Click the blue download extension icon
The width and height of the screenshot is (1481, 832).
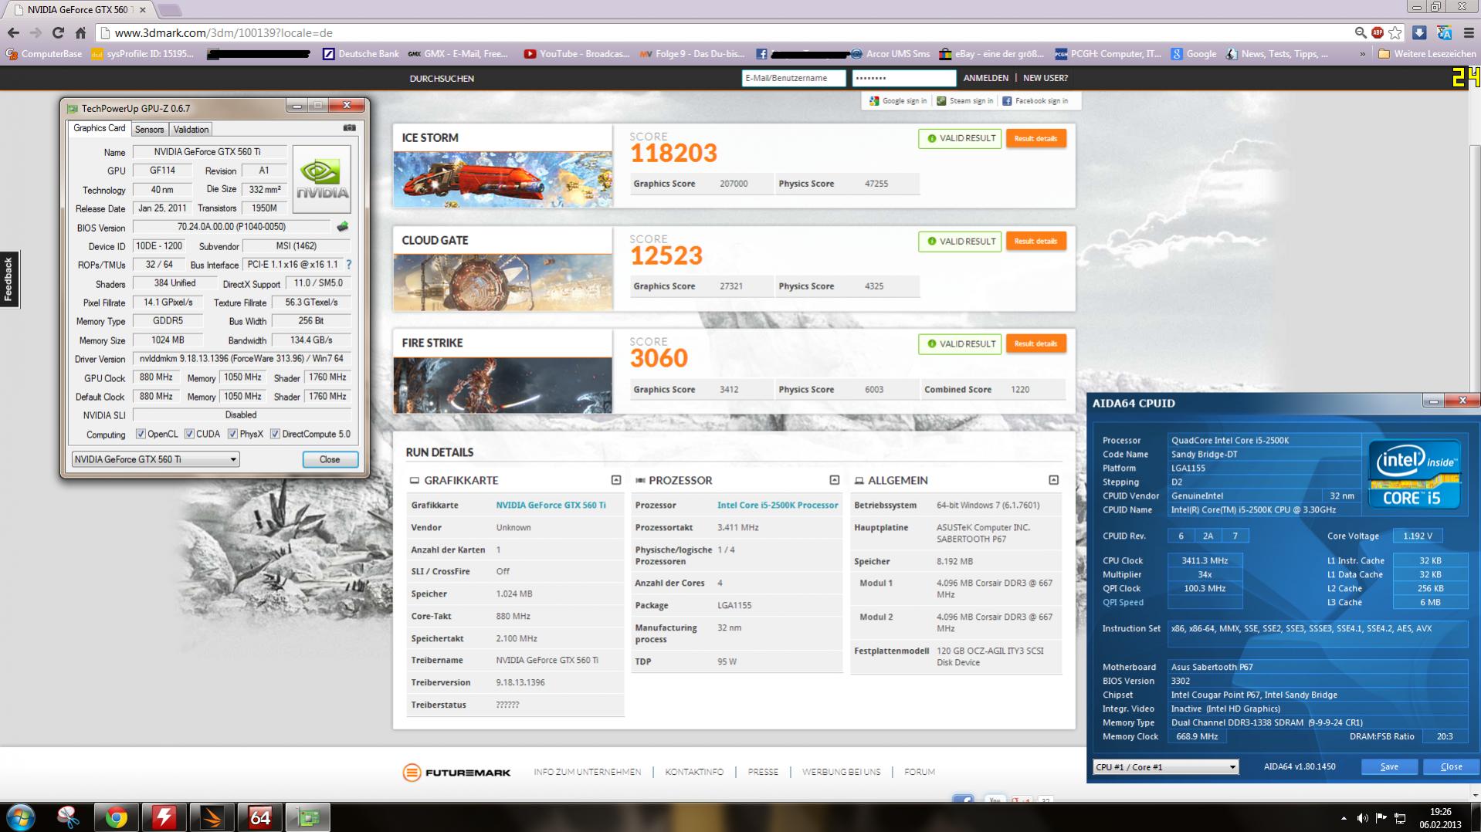point(1419,32)
